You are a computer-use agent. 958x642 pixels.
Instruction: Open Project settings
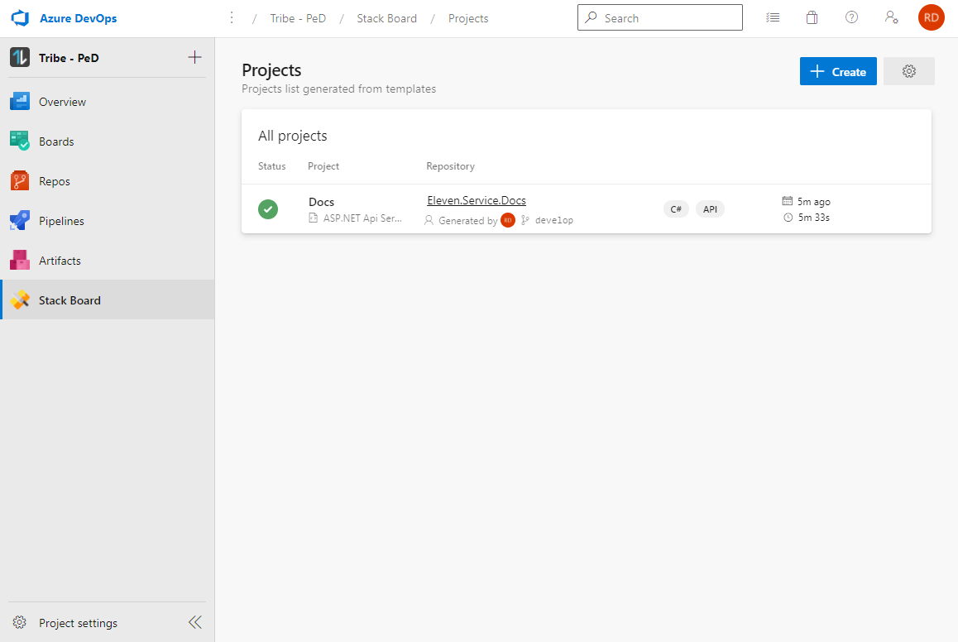tap(79, 622)
